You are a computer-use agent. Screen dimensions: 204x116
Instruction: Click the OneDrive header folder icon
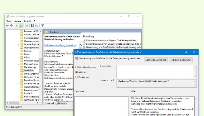(47, 32)
